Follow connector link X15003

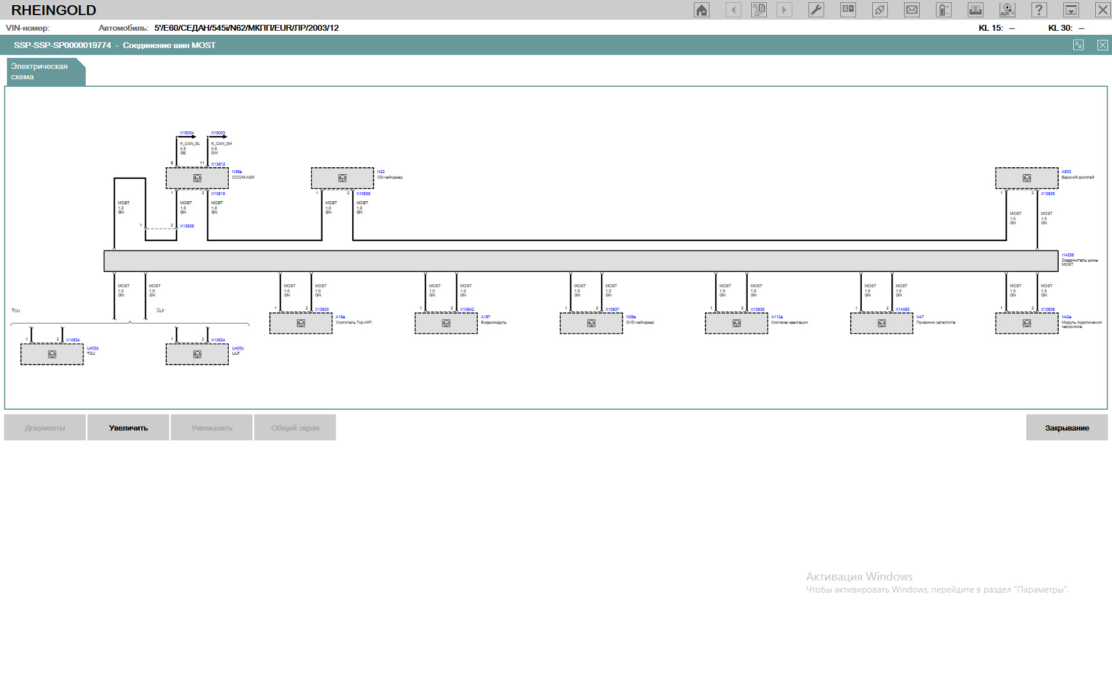218,133
